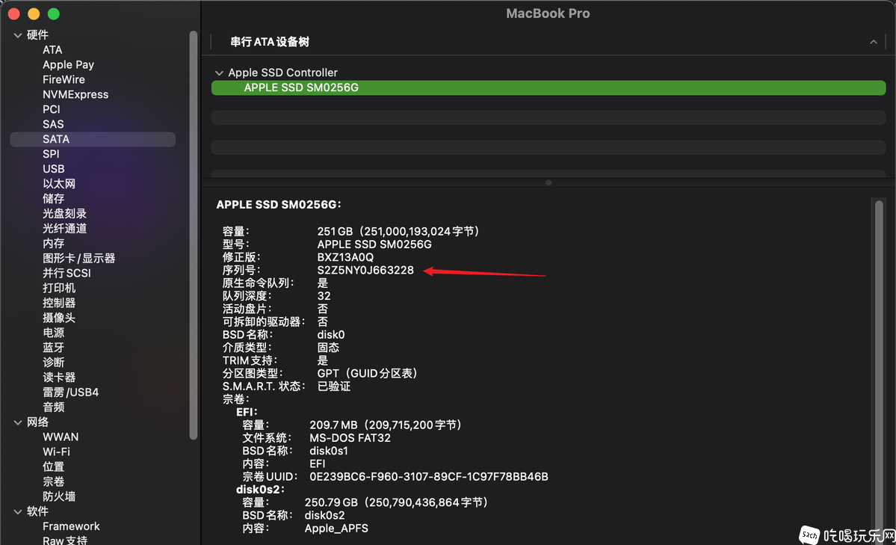Open Apple Pay in the sidebar
Image resolution: width=896 pixels, height=545 pixels.
(x=68, y=64)
